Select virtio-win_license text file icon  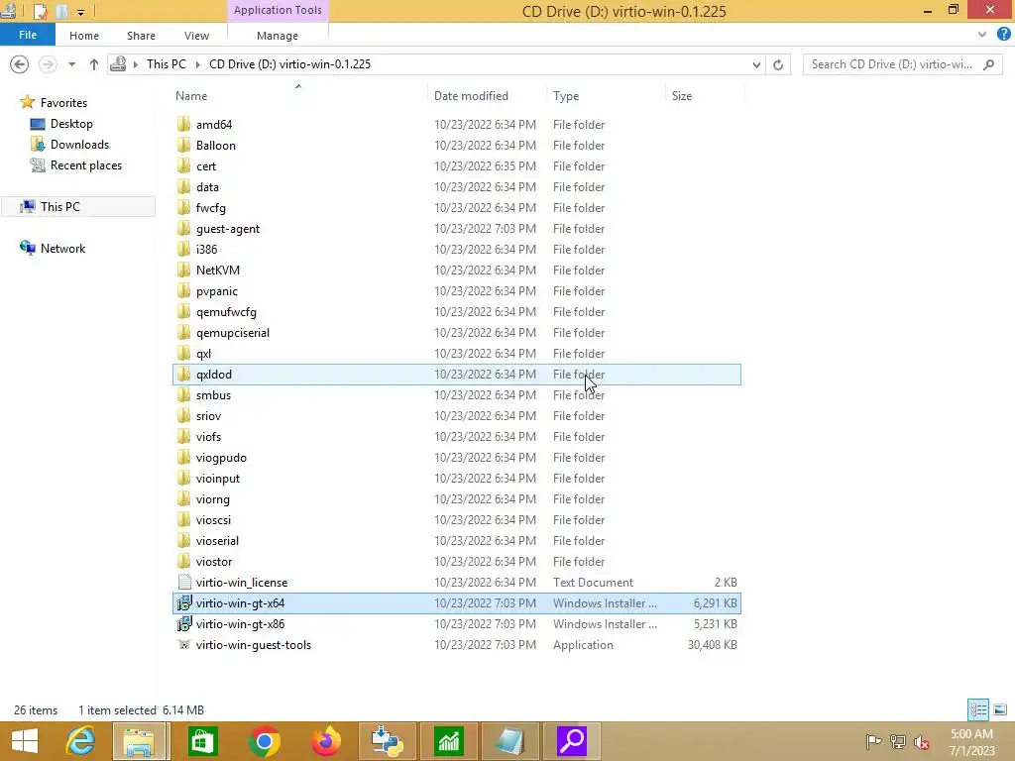click(183, 583)
